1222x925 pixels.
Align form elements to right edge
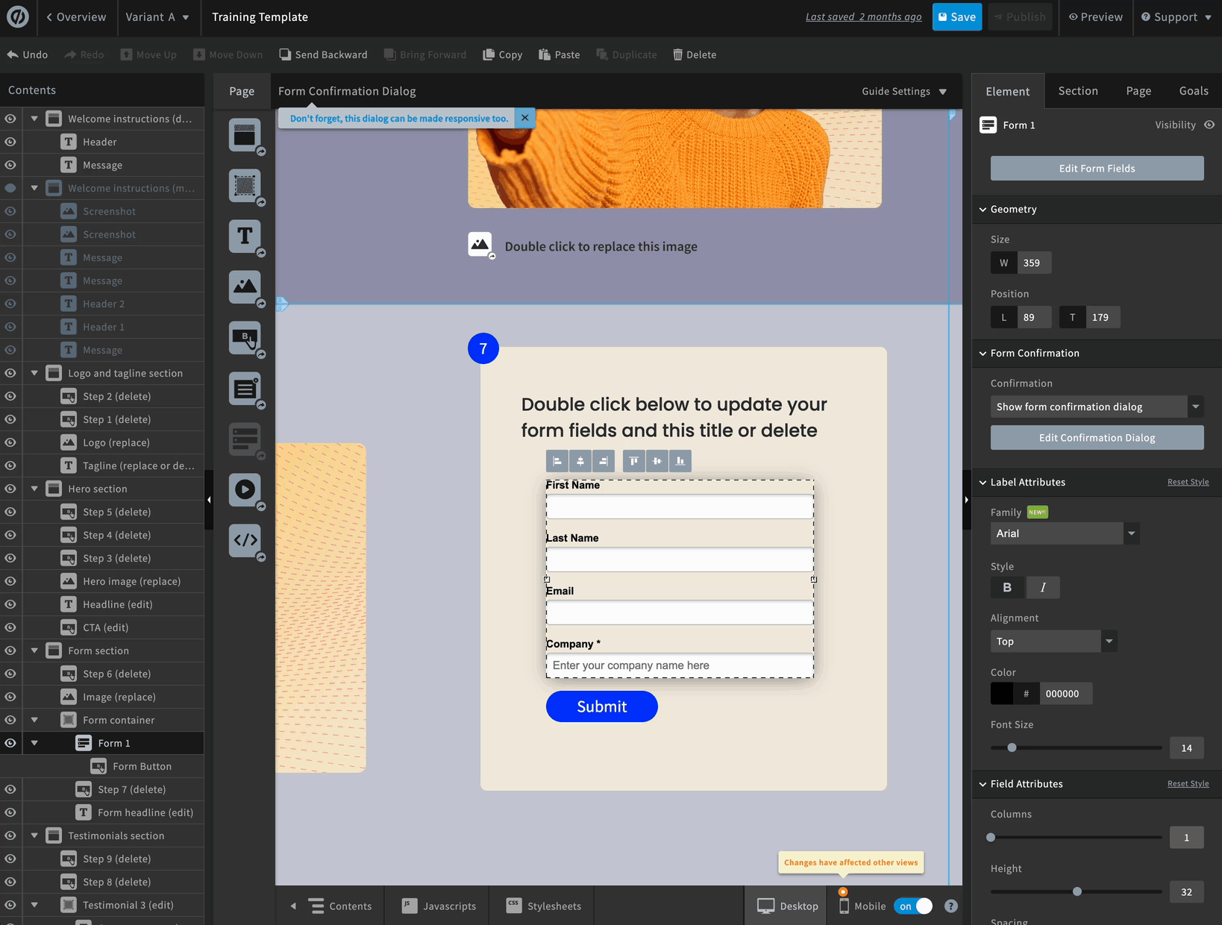point(604,461)
